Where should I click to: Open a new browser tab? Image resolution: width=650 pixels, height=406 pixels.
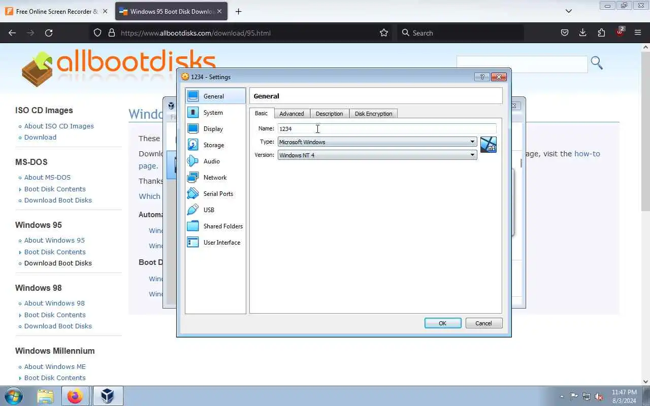click(x=238, y=11)
